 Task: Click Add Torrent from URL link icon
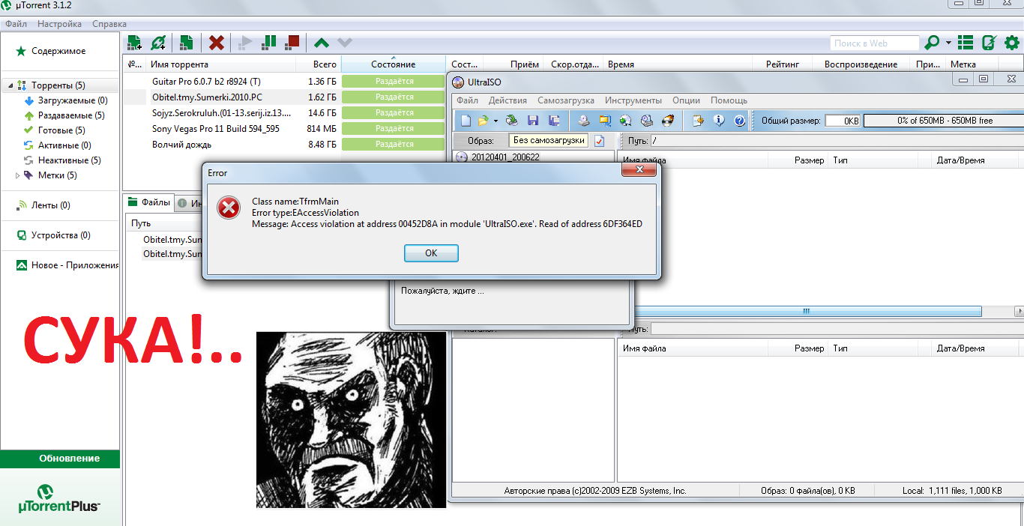(158, 43)
